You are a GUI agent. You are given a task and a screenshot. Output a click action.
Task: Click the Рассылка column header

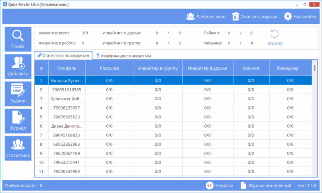click(109, 68)
